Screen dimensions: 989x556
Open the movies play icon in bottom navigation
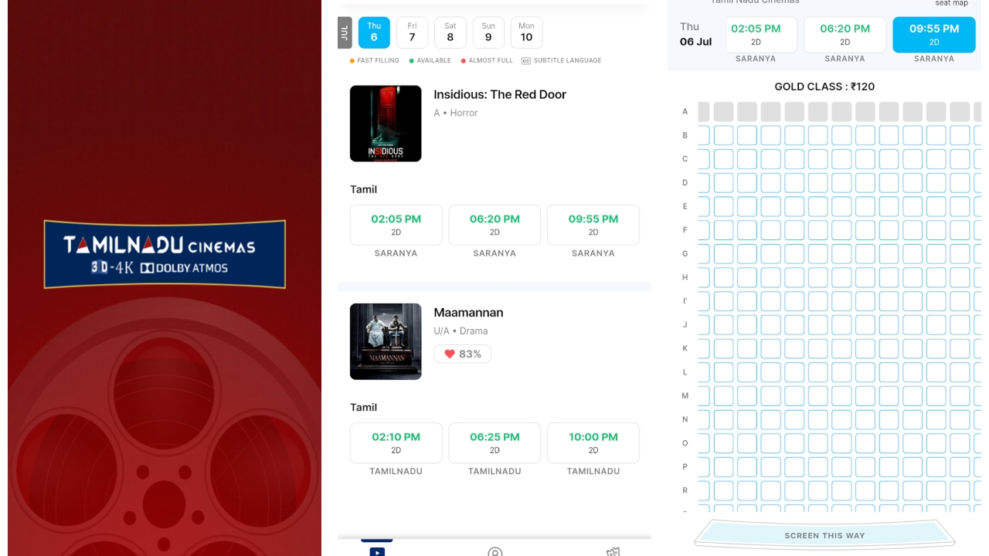pyautogui.click(x=377, y=551)
